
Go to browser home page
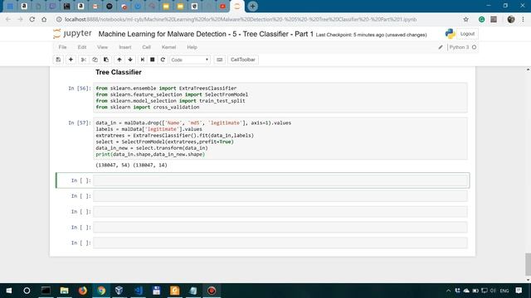coord(44,20)
